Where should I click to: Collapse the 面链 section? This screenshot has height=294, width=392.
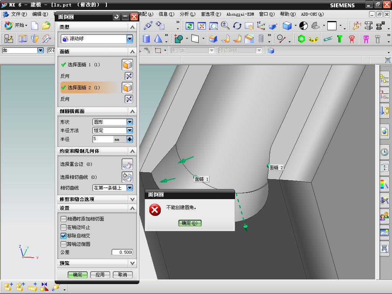(132, 52)
